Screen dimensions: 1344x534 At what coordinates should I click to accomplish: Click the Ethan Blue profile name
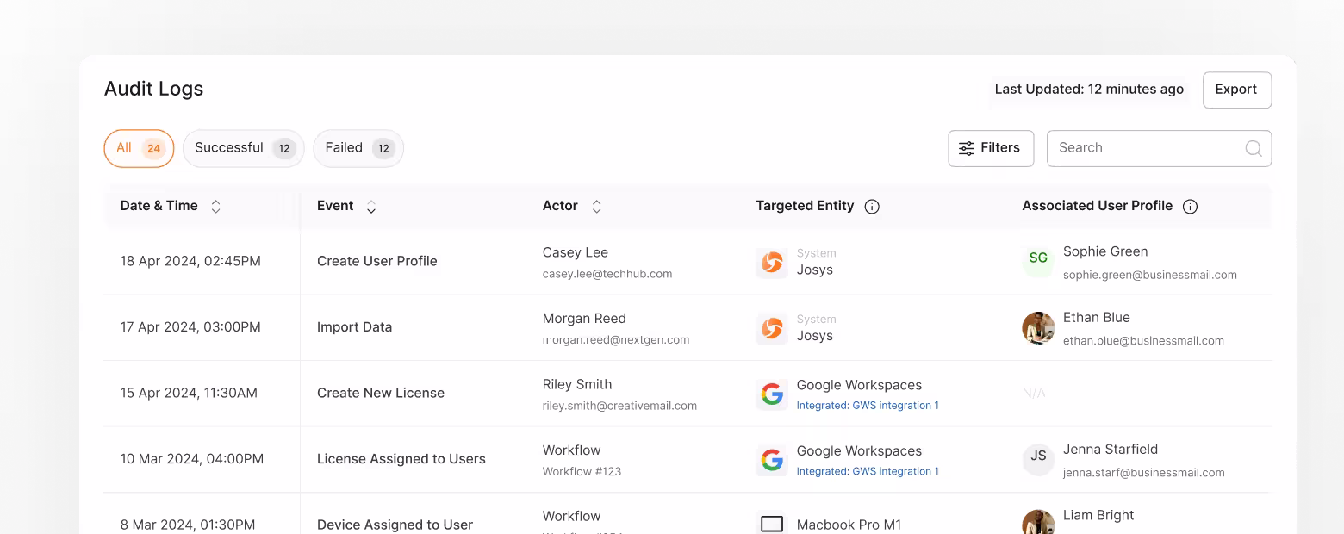(1097, 317)
